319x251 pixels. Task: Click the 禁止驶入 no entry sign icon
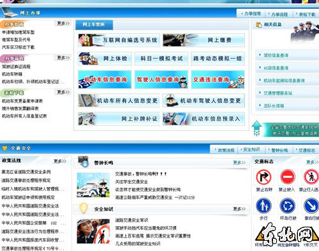(x=288, y=177)
